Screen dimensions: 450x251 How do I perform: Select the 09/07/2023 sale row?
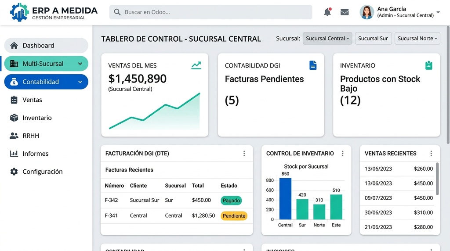tap(398, 198)
